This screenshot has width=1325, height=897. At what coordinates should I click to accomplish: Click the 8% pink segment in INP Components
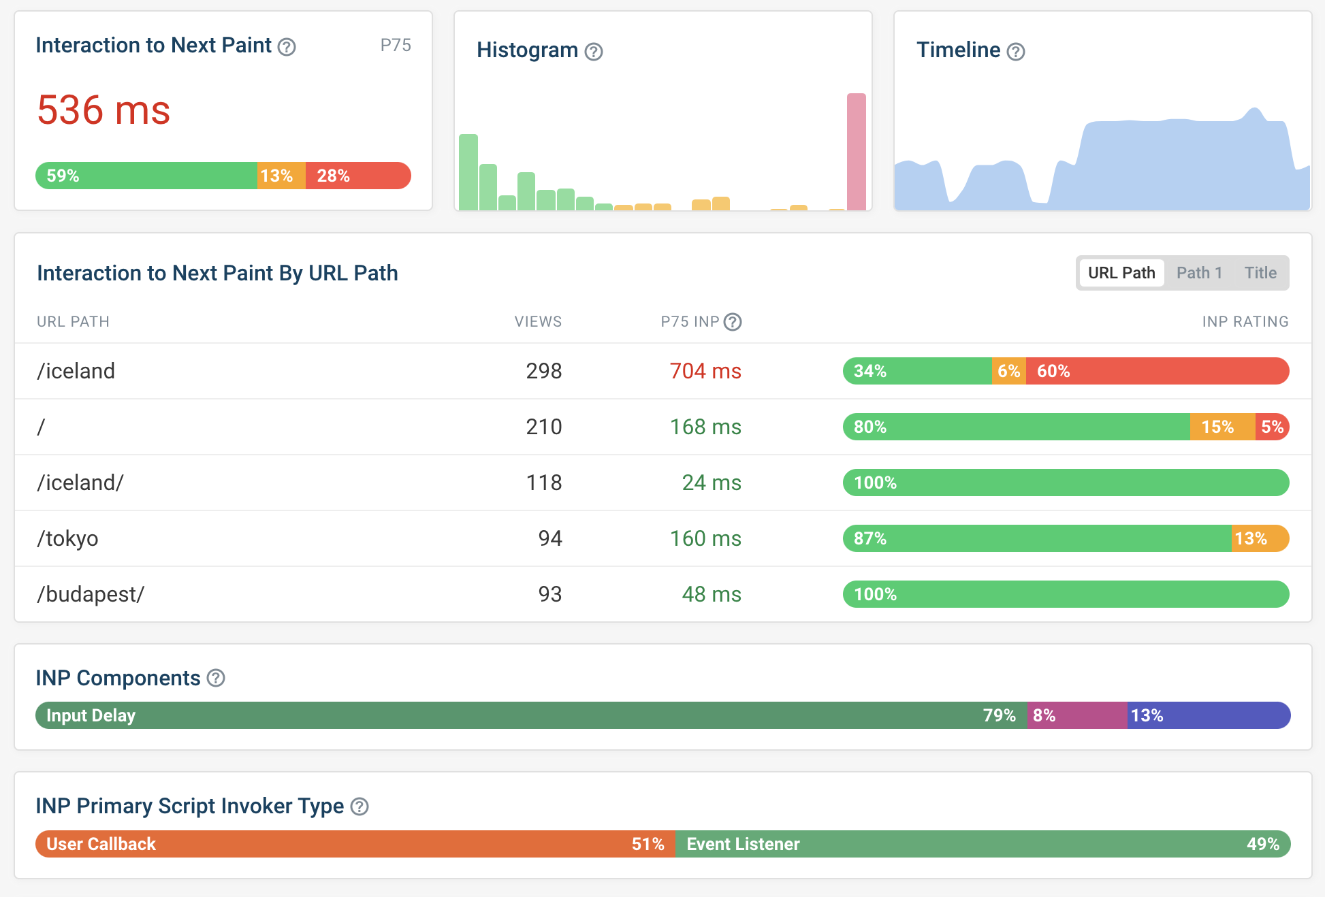point(1077,715)
